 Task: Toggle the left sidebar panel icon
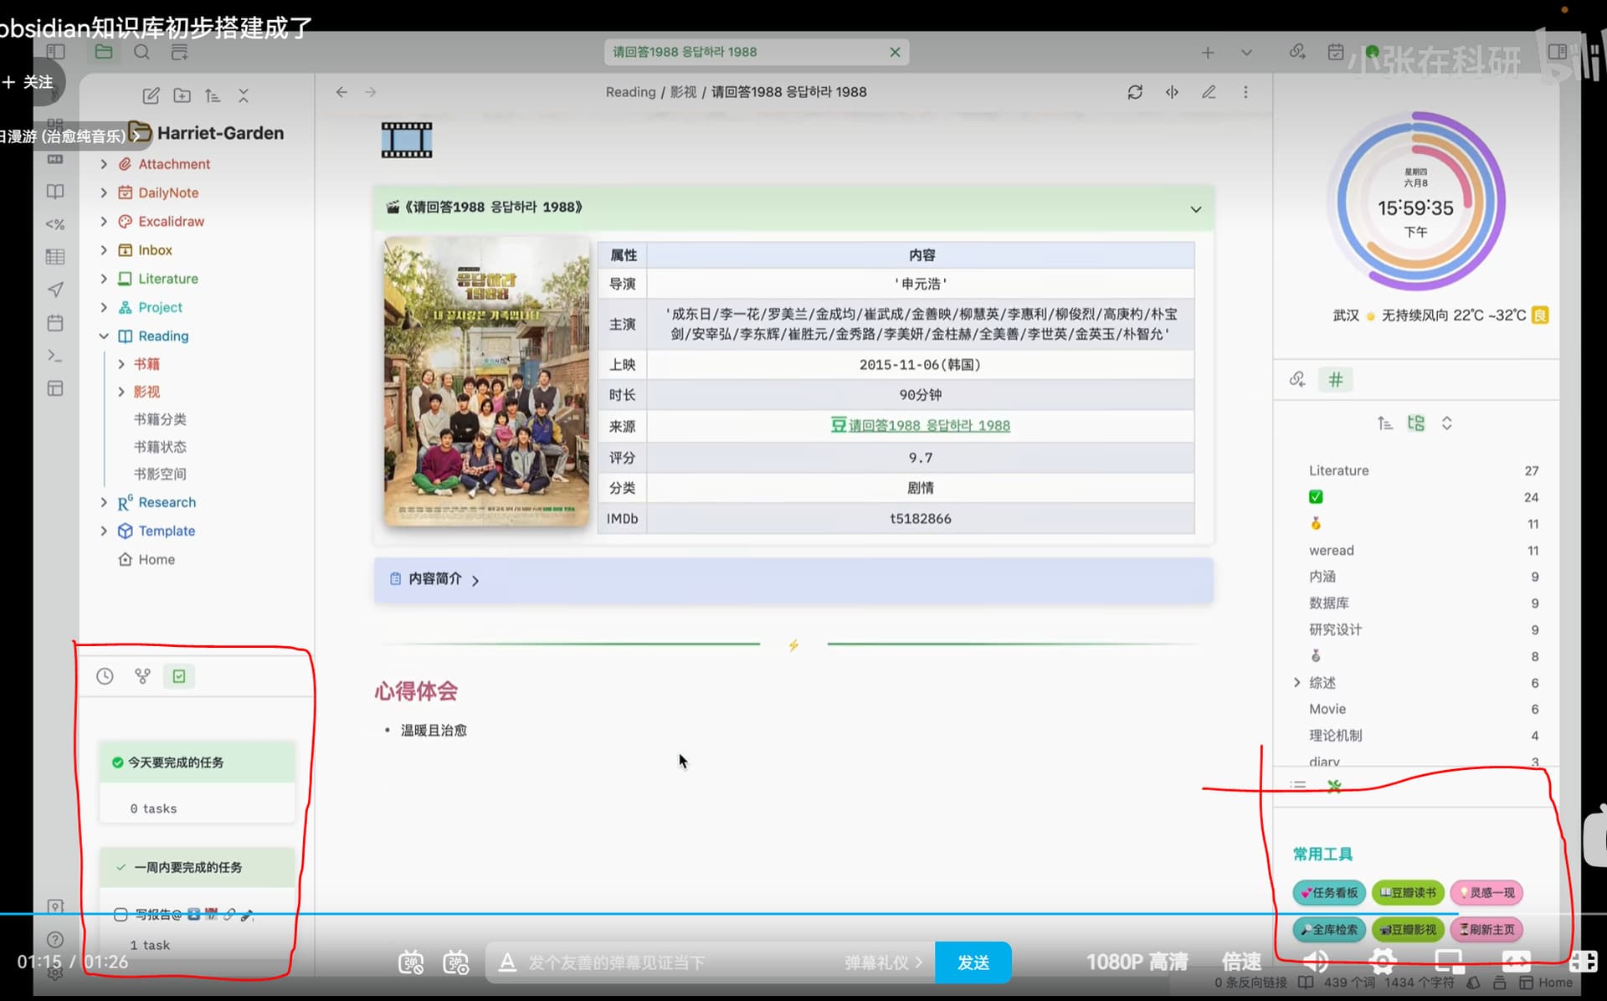pyautogui.click(x=55, y=52)
